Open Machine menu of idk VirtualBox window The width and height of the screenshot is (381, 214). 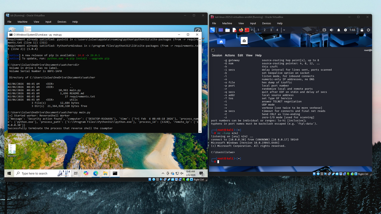coord(22,22)
